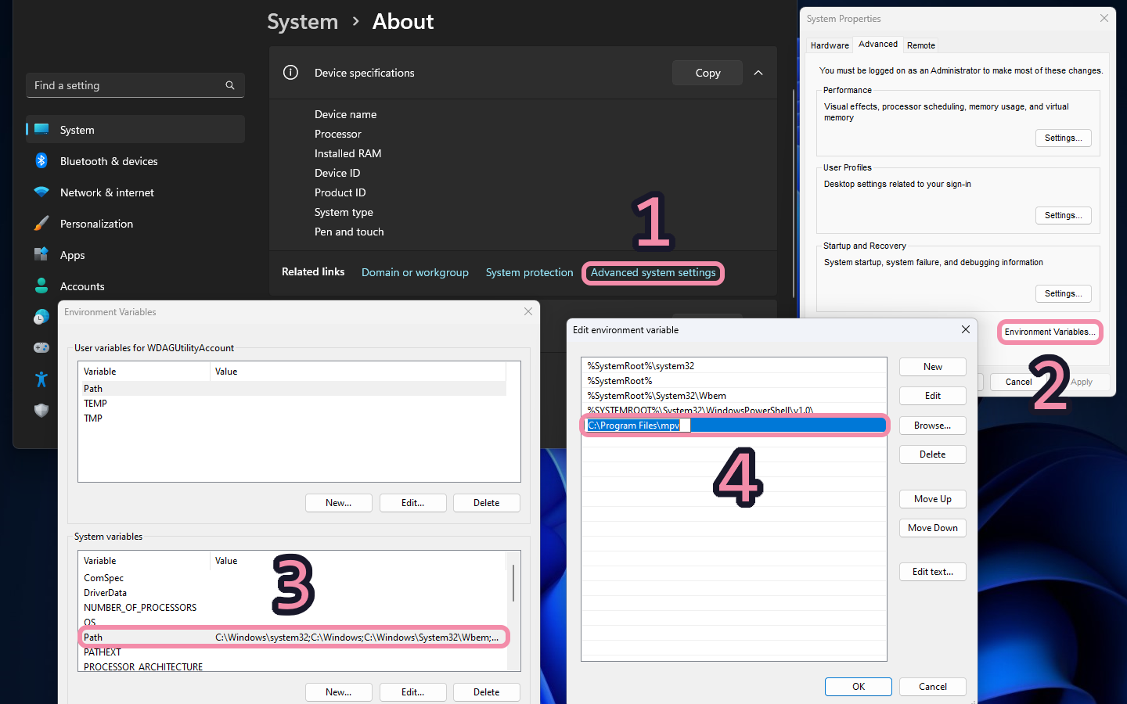Click the Bluetooth icon in Settings sidebar
The height and width of the screenshot is (704, 1127).
[x=41, y=160]
